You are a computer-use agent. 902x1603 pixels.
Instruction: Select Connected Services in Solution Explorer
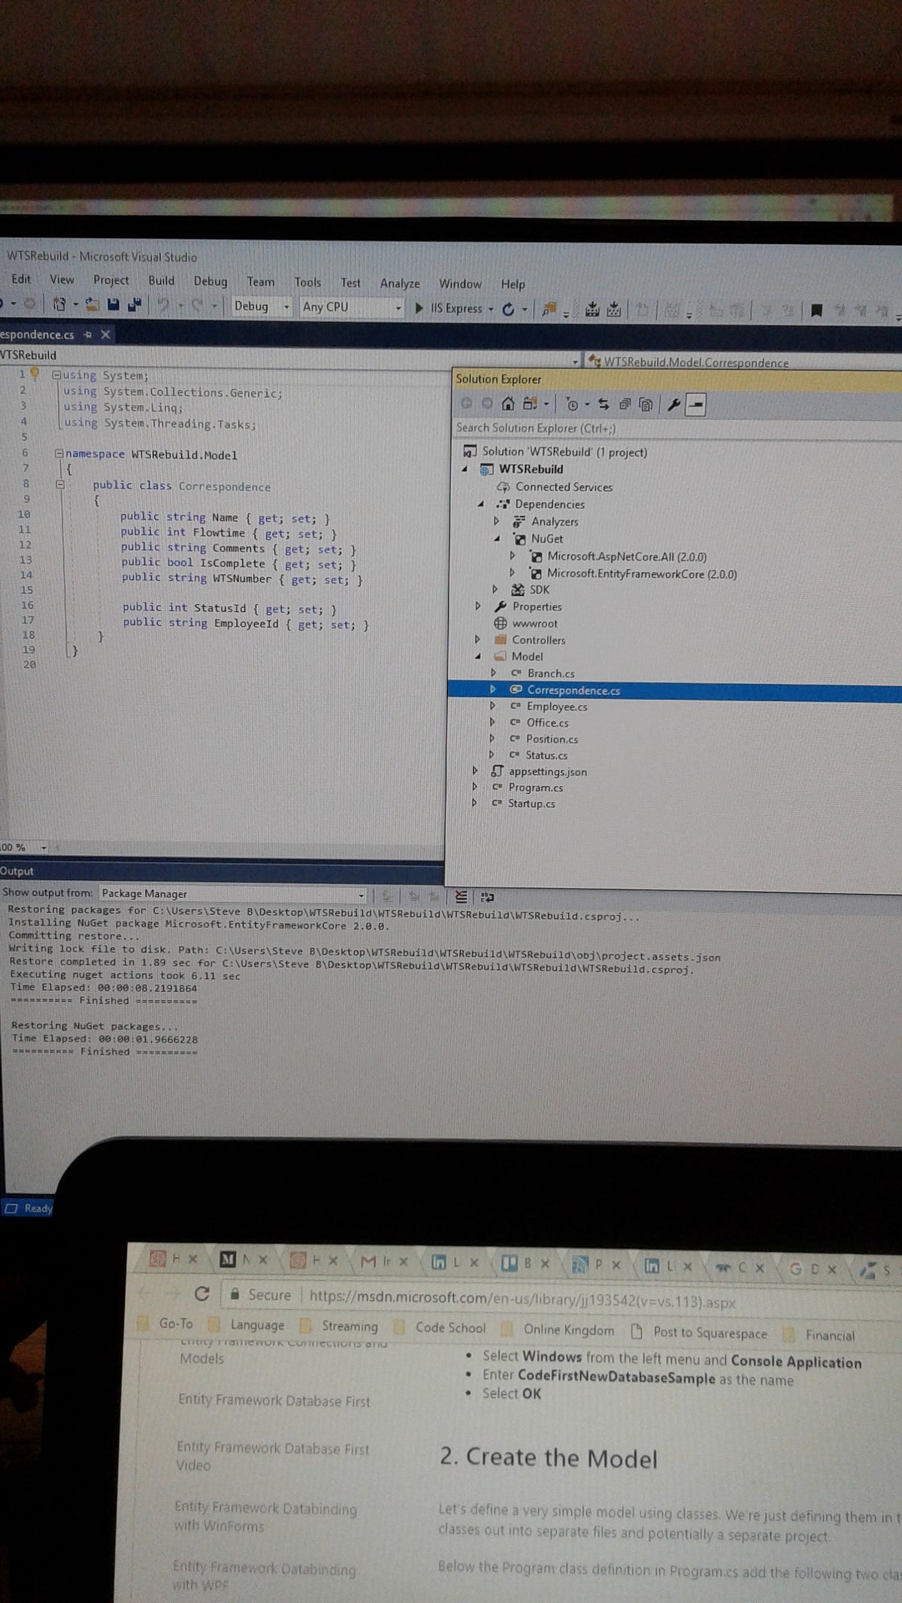564,487
